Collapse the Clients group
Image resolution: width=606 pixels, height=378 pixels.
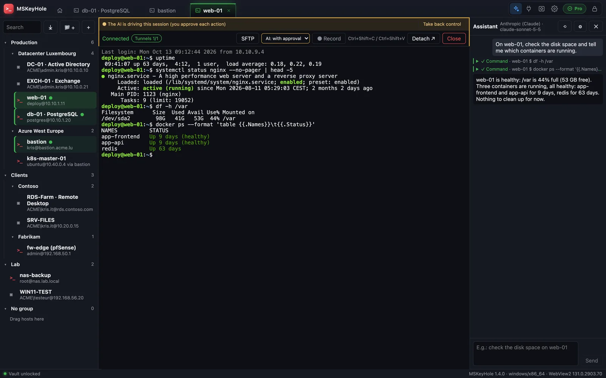coord(5,175)
